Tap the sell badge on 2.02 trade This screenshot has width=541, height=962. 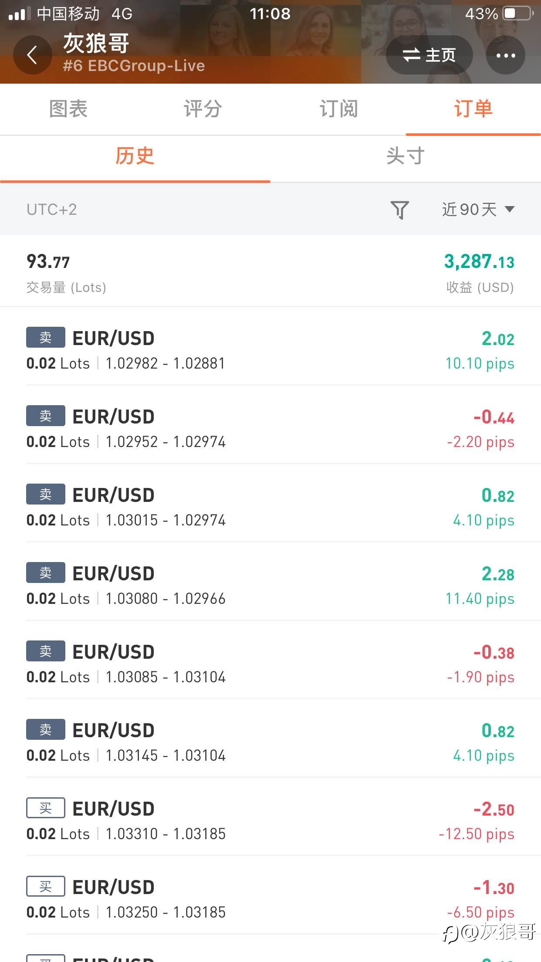46,337
